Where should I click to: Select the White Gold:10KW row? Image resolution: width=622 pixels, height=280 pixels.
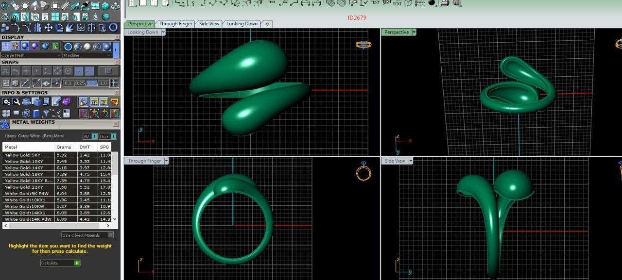tap(57, 206)
